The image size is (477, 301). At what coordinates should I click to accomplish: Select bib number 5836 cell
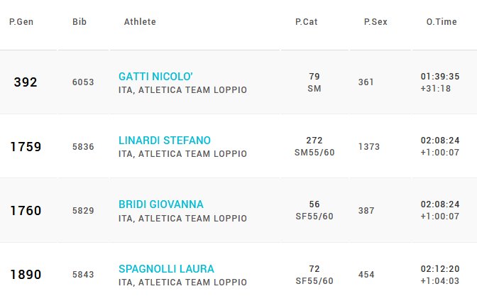pos(83,147)
